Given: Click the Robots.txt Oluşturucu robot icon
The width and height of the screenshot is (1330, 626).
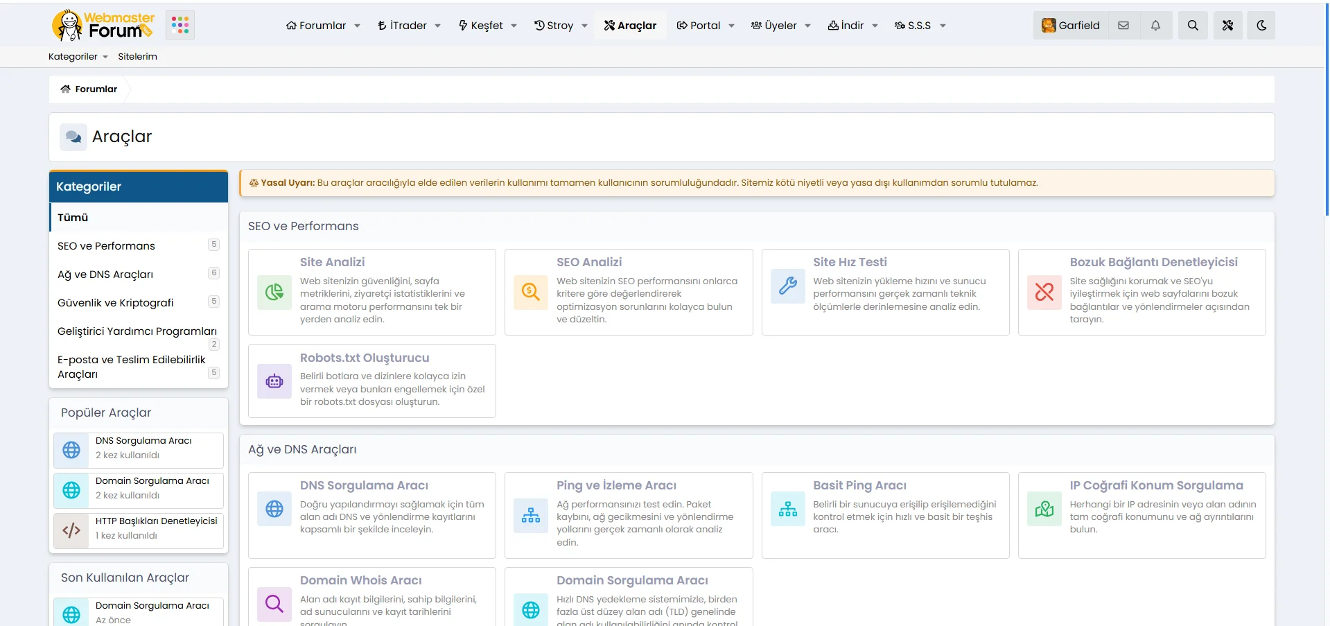Looking at the screenshot, I should 274,381.
